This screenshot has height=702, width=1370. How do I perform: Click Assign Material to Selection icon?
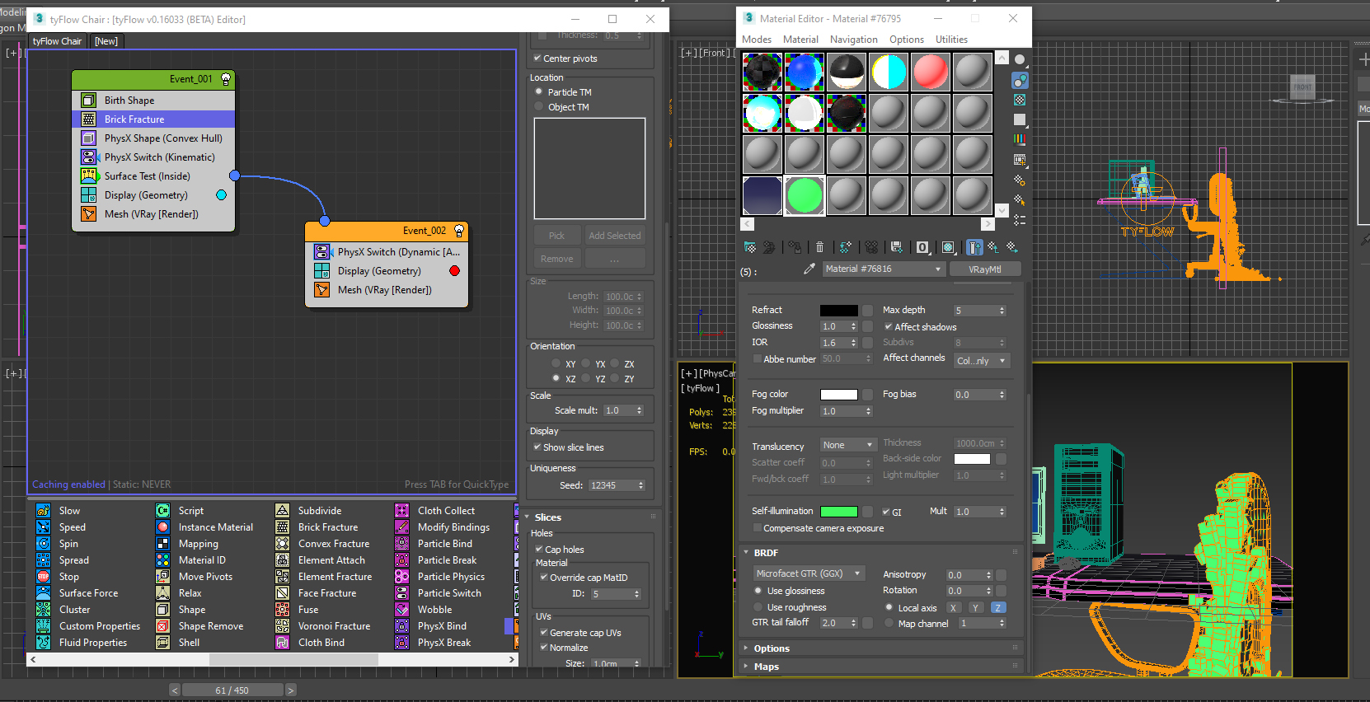(795, 247)
